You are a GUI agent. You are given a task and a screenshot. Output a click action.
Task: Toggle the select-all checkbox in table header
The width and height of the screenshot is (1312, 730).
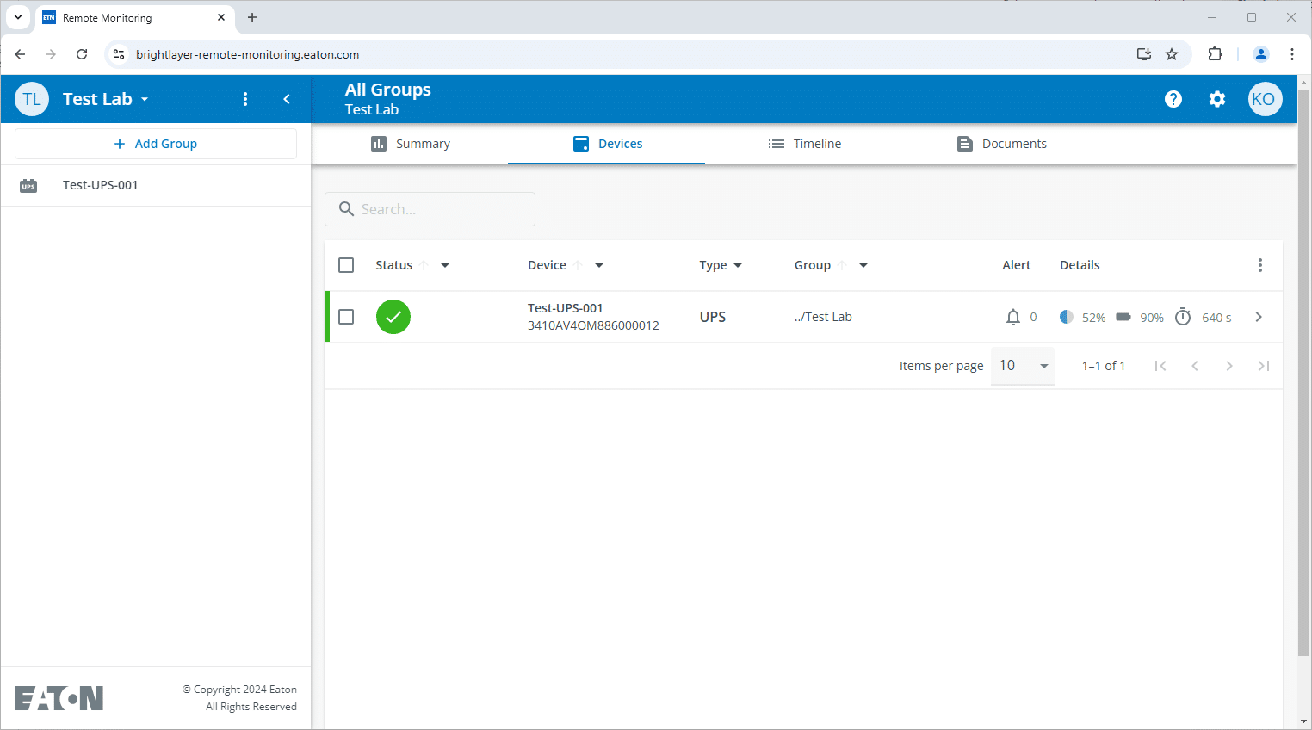coord(346,265)
